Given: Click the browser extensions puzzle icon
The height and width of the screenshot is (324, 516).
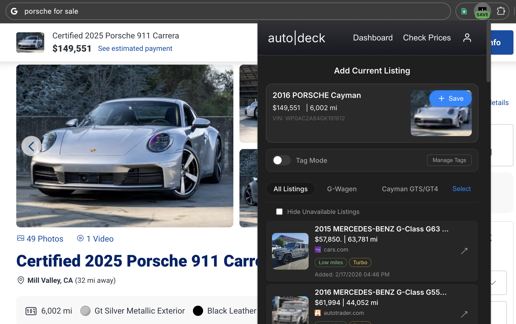Looking at the screenshot, I should 501,11.
